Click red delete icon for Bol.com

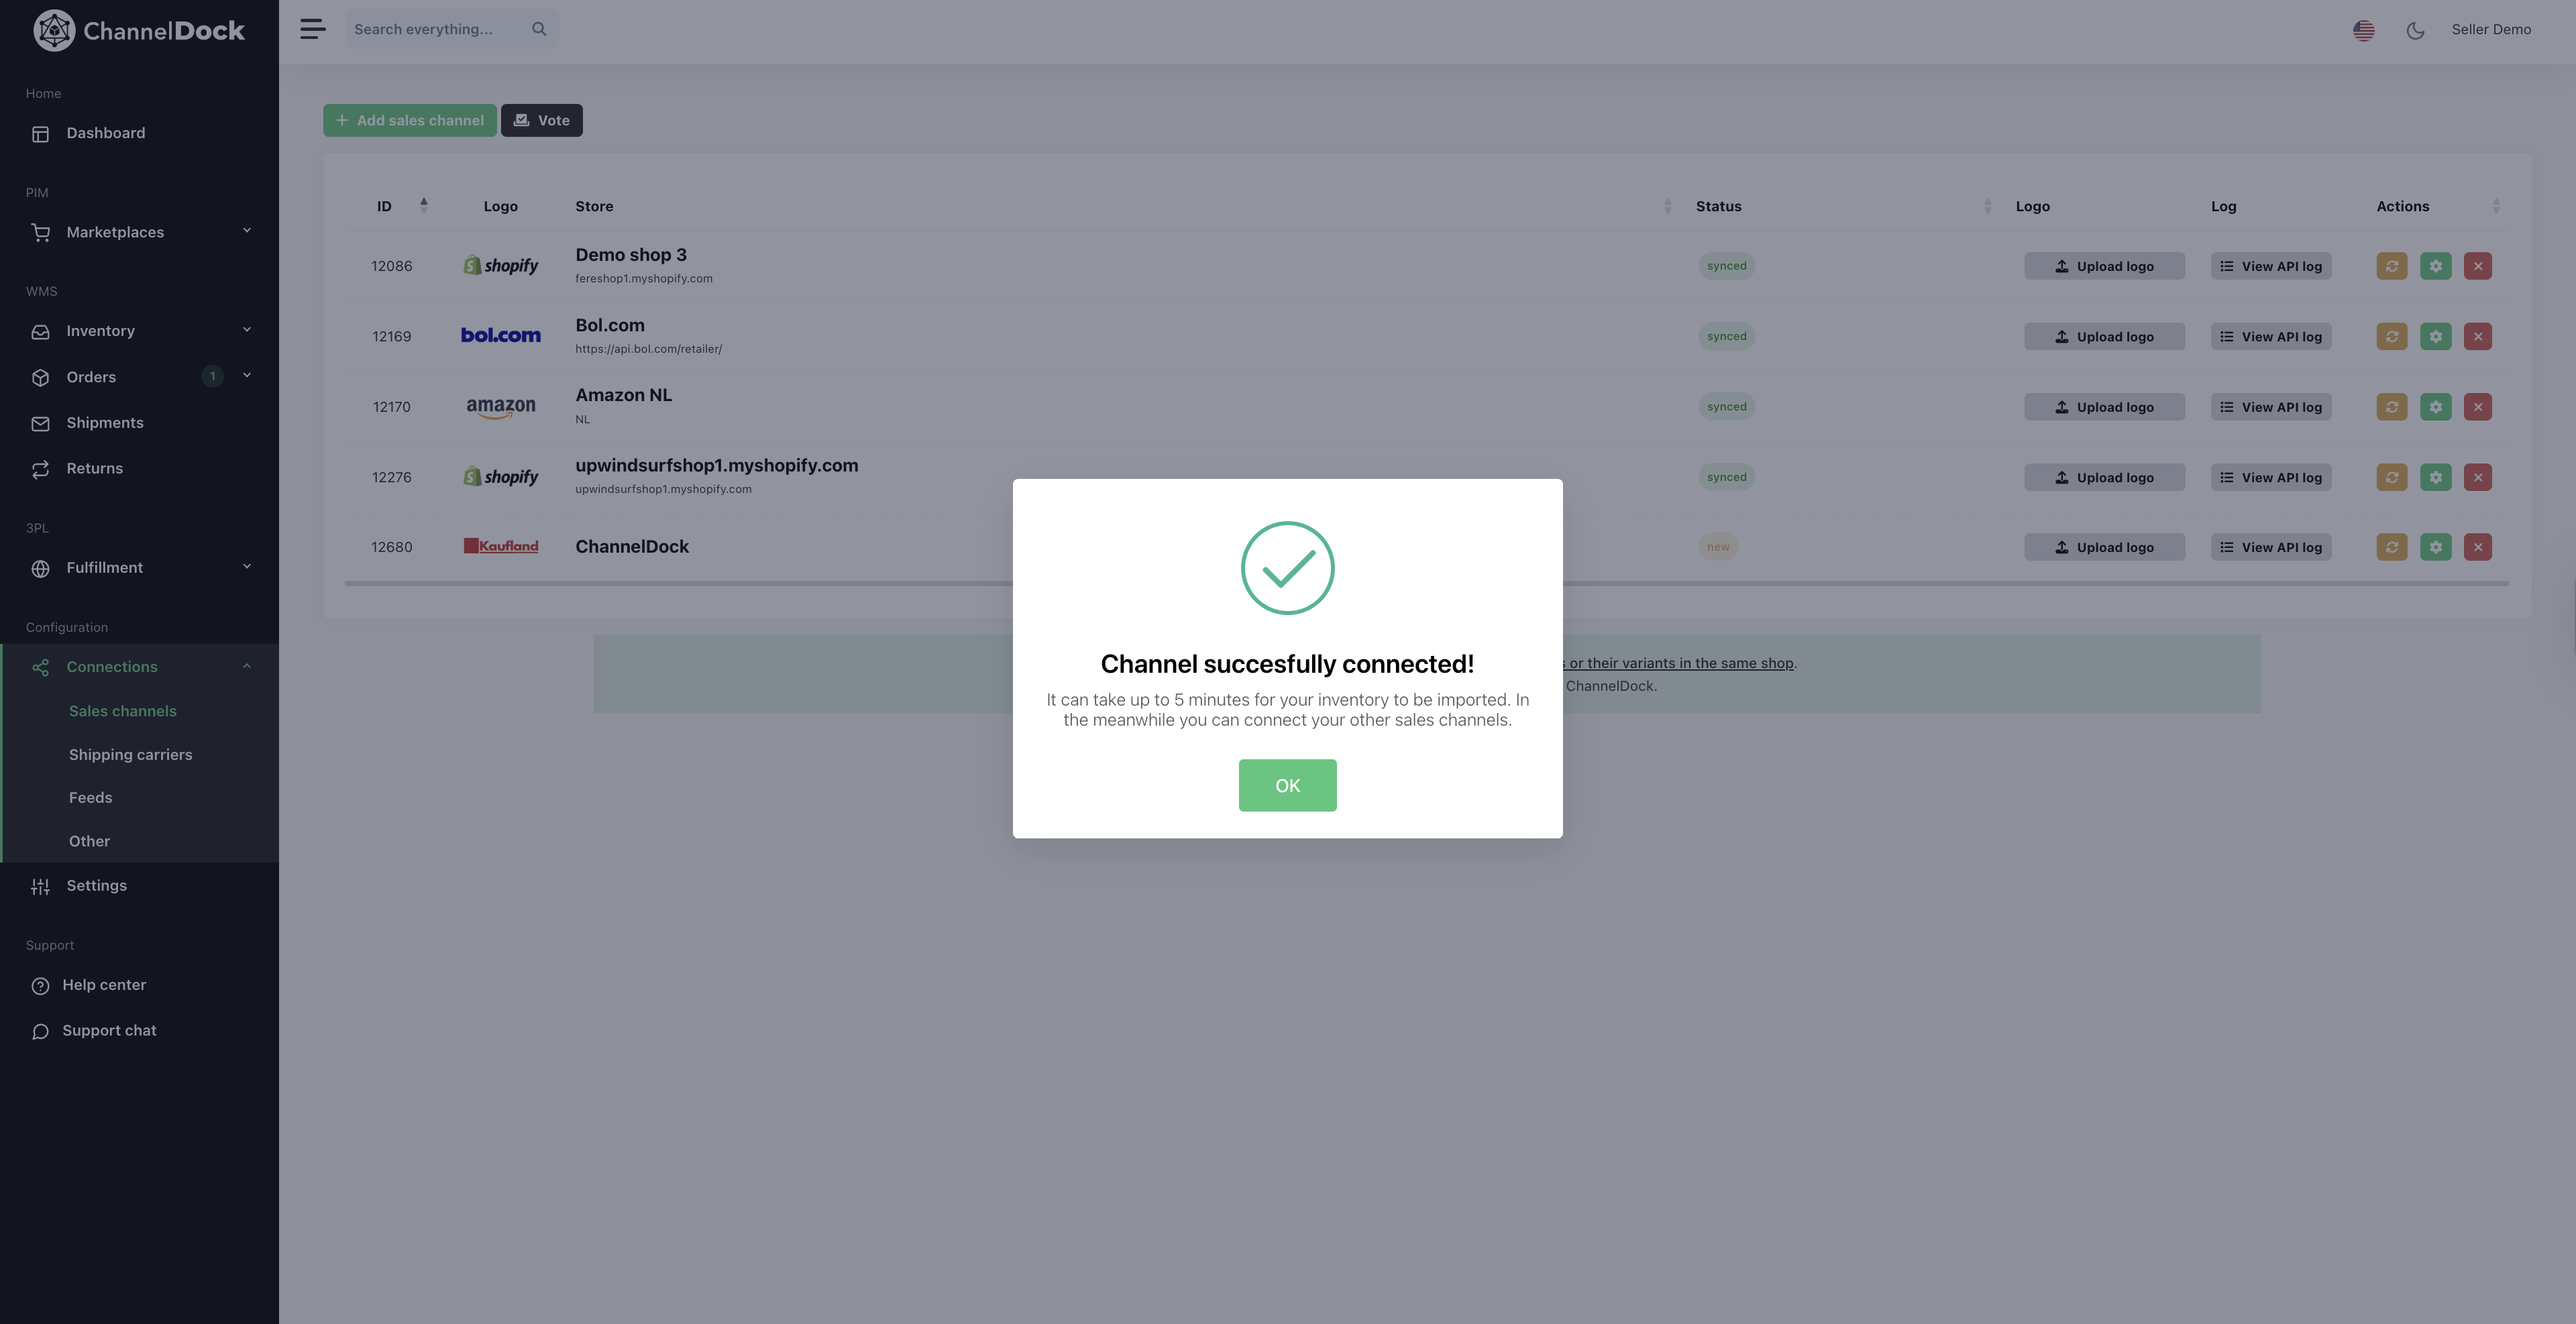(2477, 337)
